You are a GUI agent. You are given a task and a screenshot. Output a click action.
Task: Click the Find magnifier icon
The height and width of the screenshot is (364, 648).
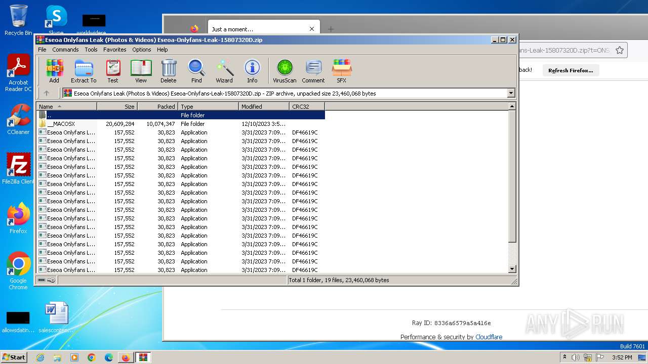pyautogui.click(x=196, y=71)
